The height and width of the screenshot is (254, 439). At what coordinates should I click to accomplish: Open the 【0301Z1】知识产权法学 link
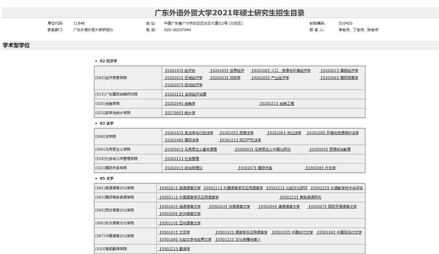[x=240, y=140]
